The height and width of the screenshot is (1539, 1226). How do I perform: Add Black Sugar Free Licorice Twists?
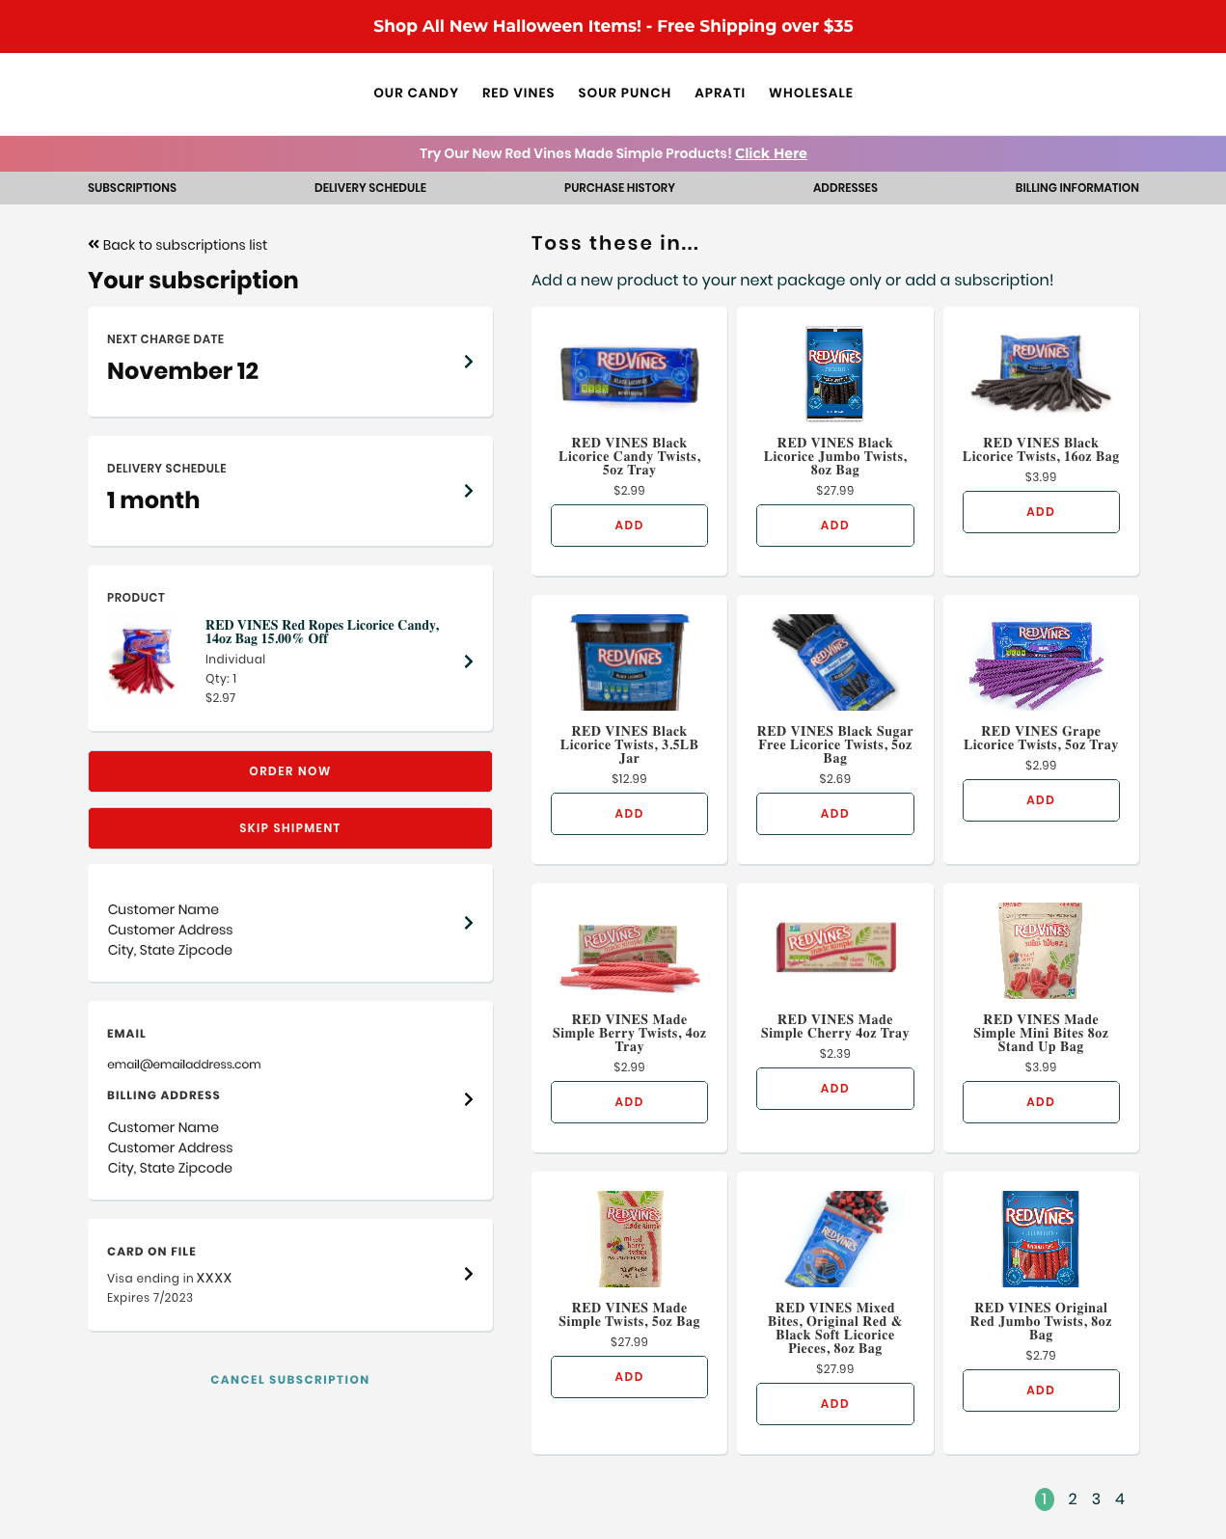coord(834,814)
